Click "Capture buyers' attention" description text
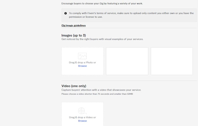 (x=101, y=90)
